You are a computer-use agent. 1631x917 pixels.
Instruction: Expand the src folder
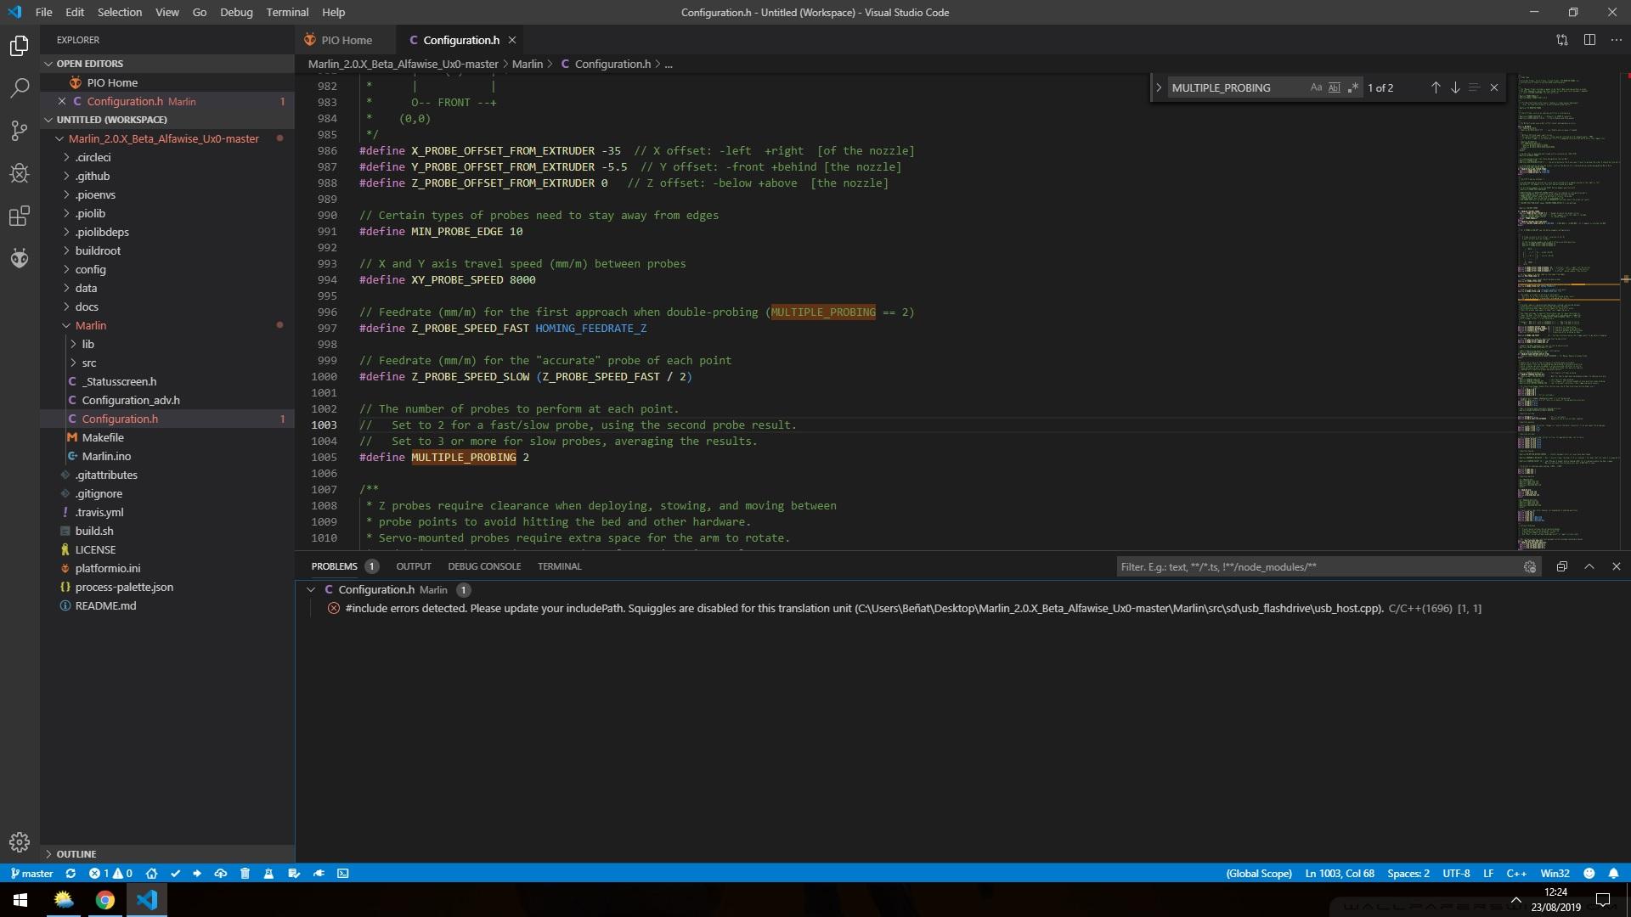[x=89, y=363]
